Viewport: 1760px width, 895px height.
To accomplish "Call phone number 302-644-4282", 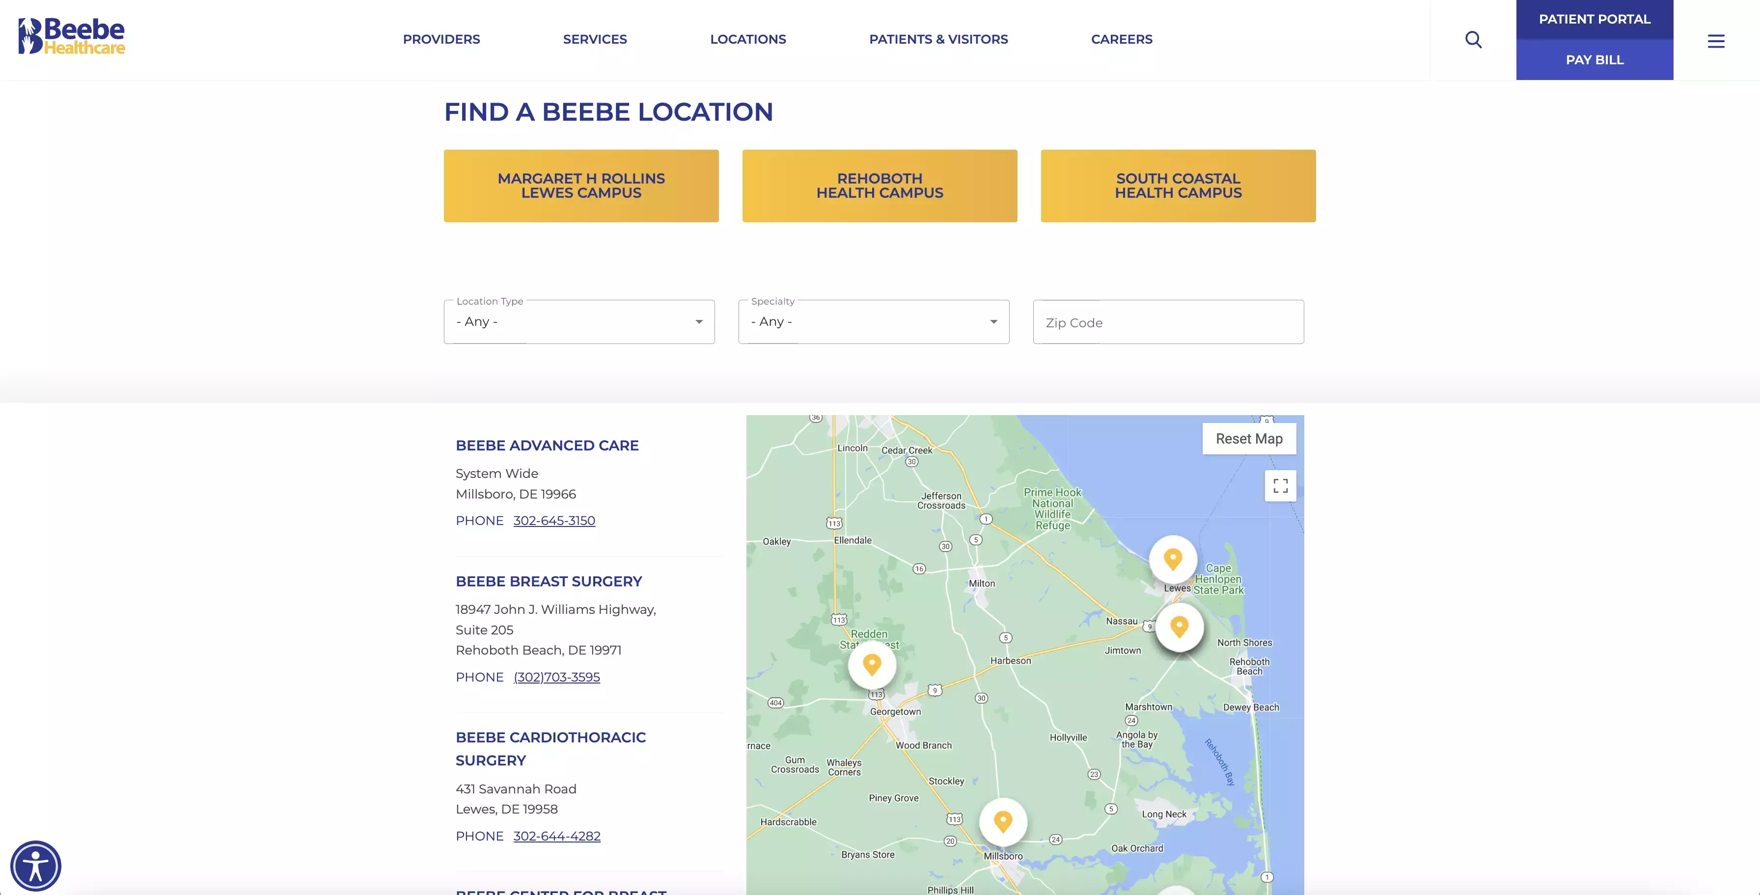I will tap(556, 836).
